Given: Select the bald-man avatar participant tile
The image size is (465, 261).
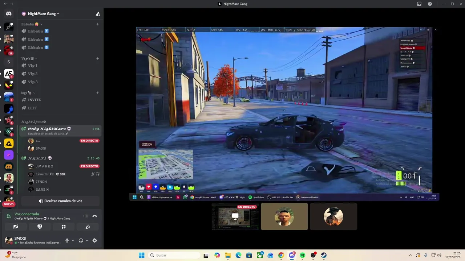Looking at the screenshot, I should click(x=284, y=216).
